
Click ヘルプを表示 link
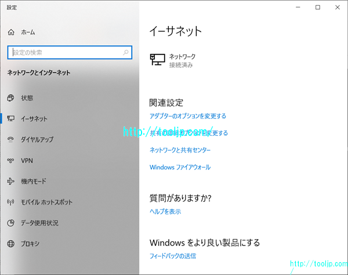point(165,212)
